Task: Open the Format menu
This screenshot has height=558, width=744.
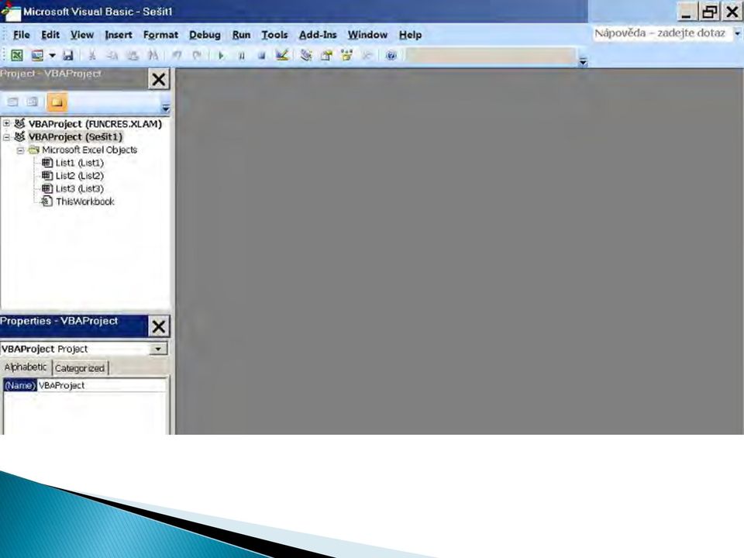Action: point(160,35)
